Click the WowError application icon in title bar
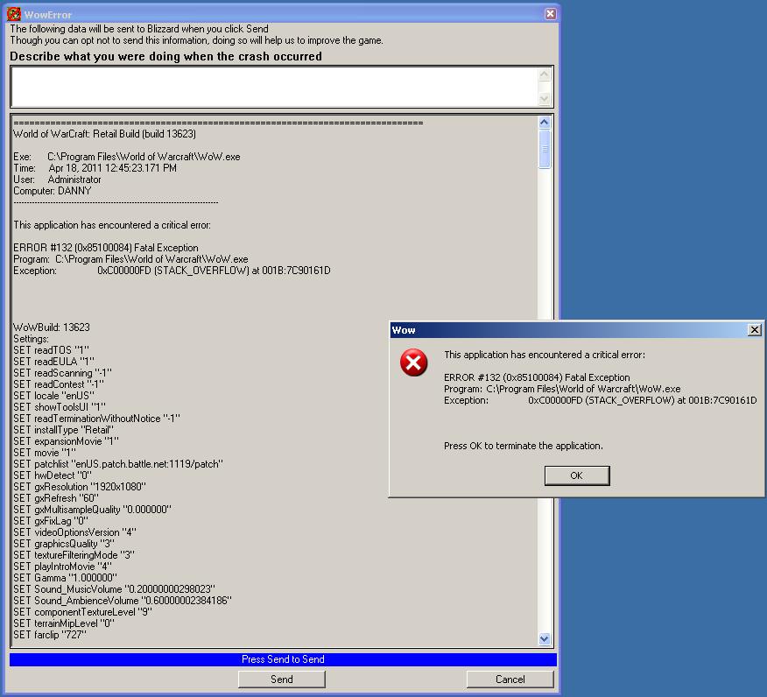This screenshot has width=767, height=697. [14, 14]
